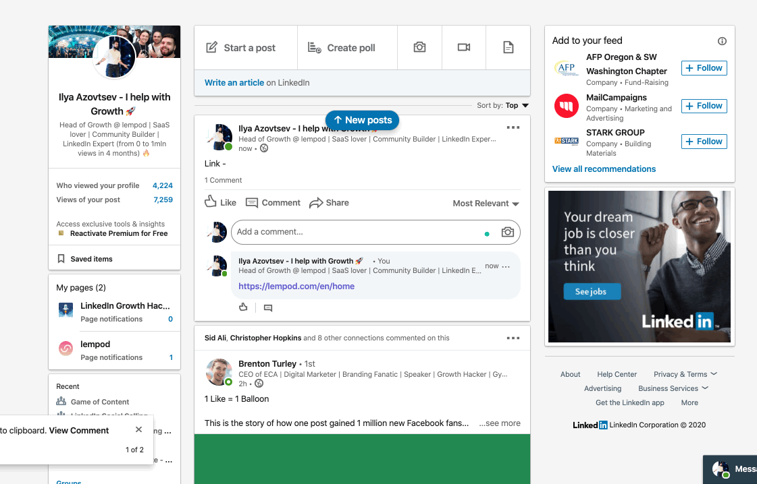The image size is (757, 484).
Task: Open options menu on Ilya's post
Action: pos(514,127)
